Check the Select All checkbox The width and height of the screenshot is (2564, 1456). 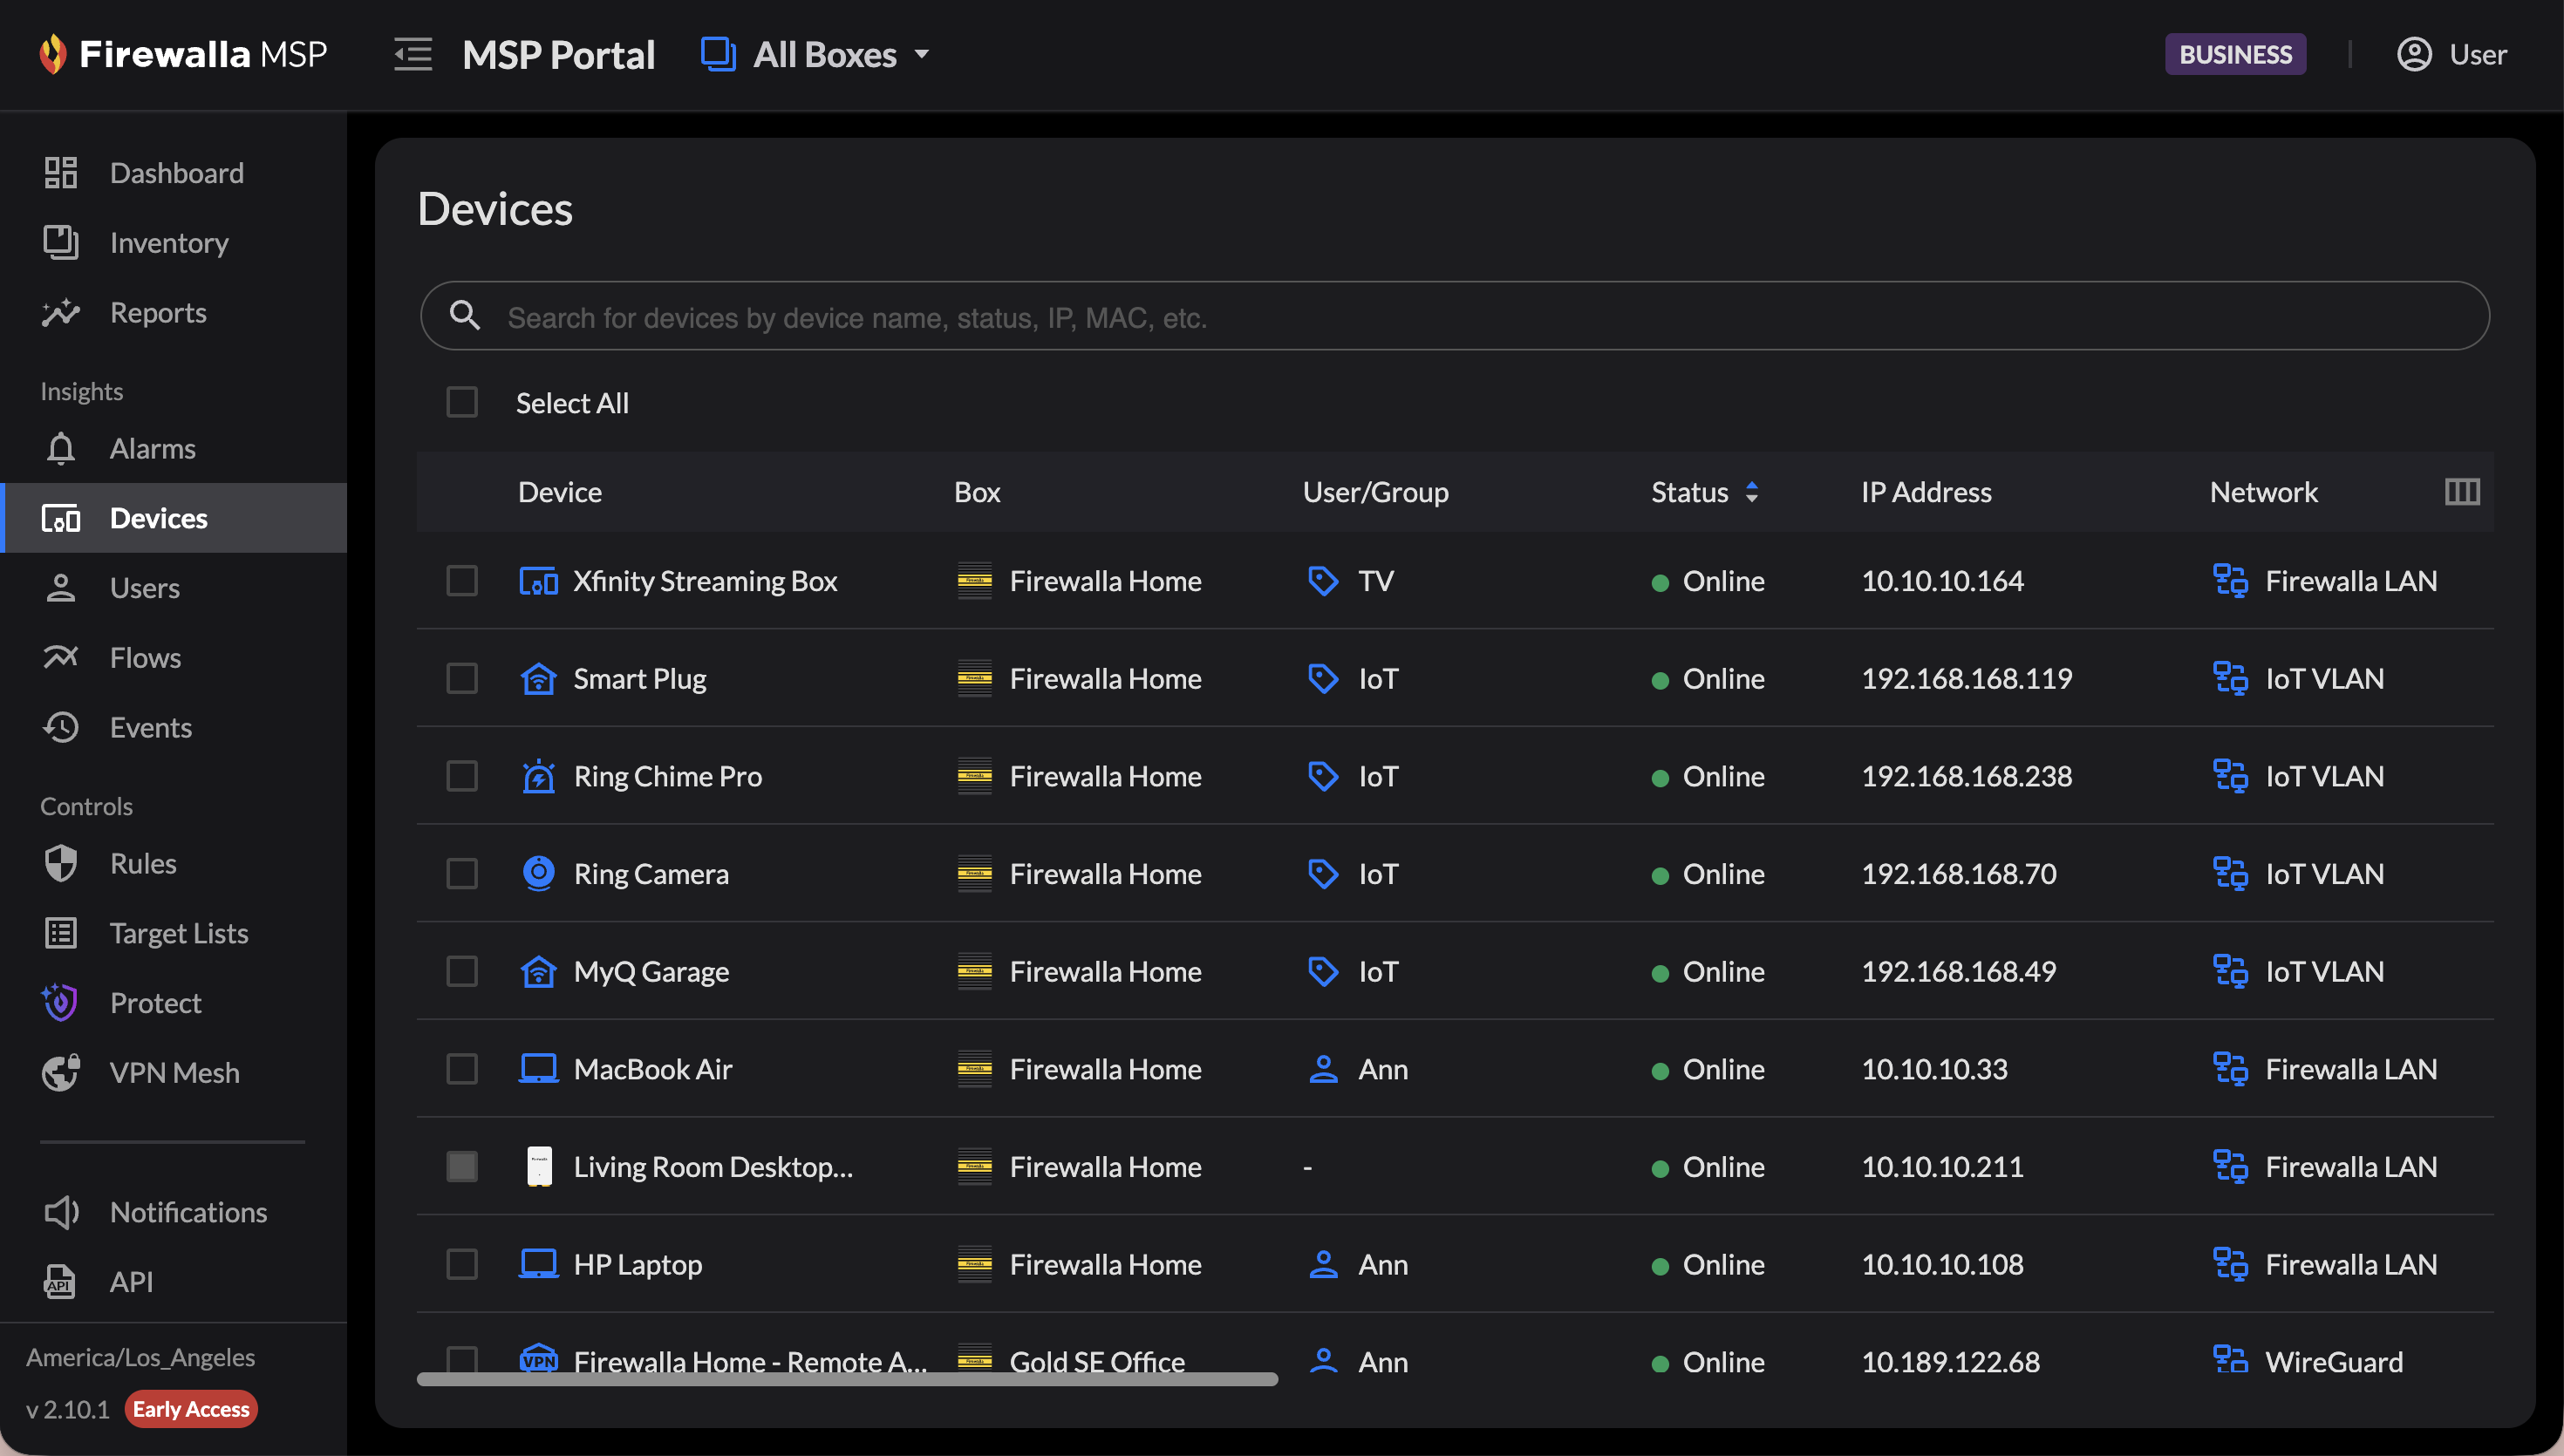[462, 402]
